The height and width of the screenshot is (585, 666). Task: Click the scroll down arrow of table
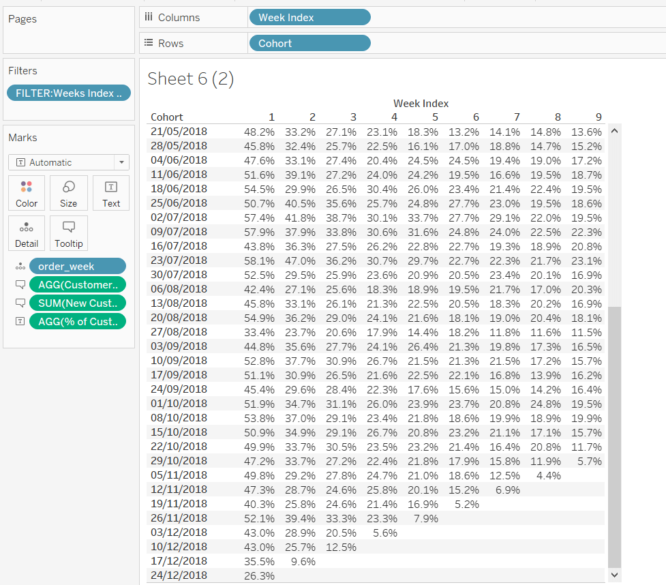click(614, 575)
